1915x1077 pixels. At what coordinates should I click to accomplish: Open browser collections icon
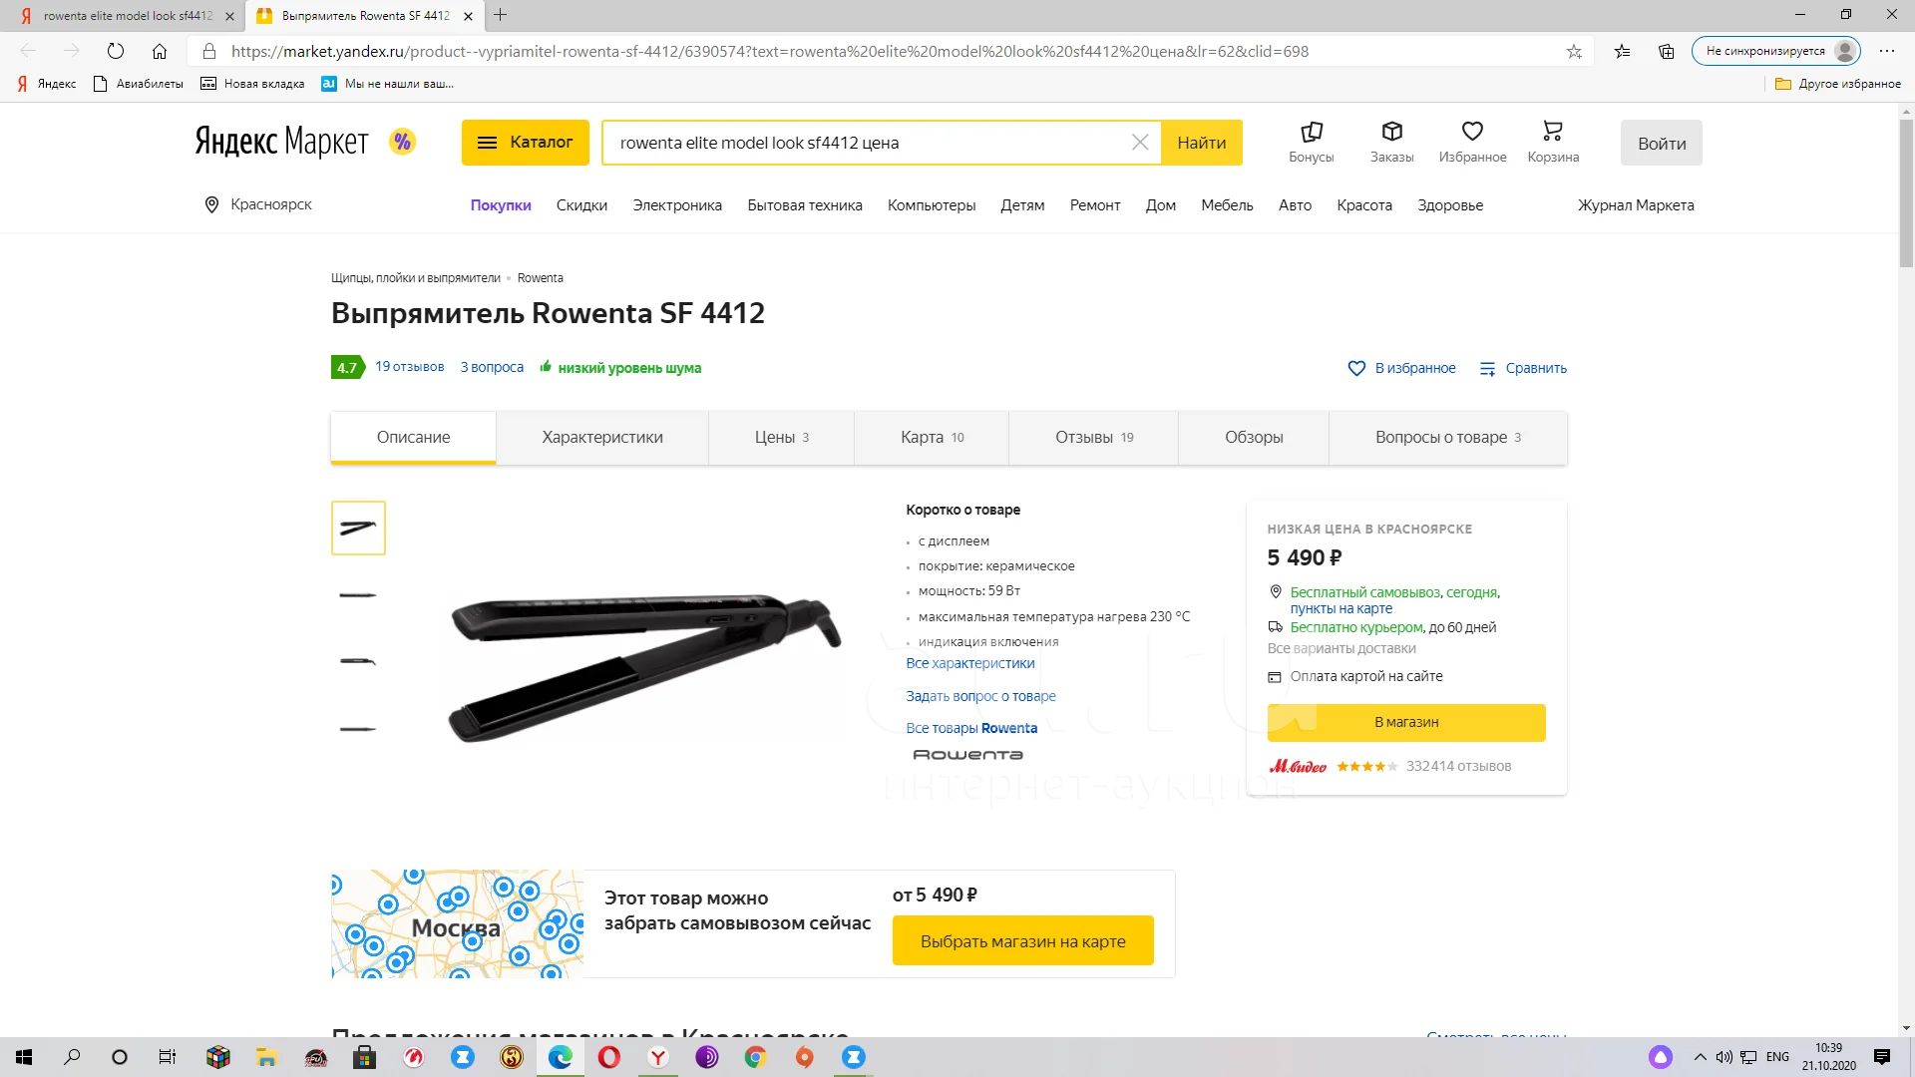tap(1667, 51)
